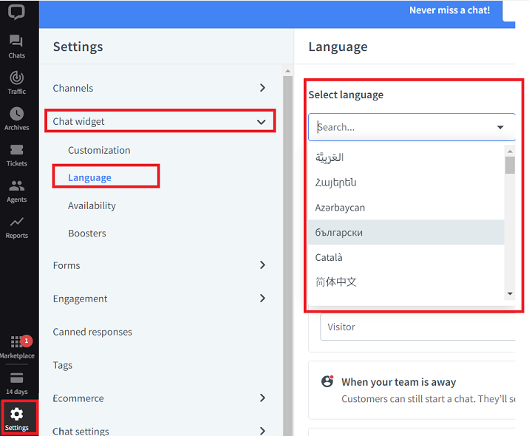Open the 14 days billing icon
Screen dimensions: 529x436
point(16,382)
